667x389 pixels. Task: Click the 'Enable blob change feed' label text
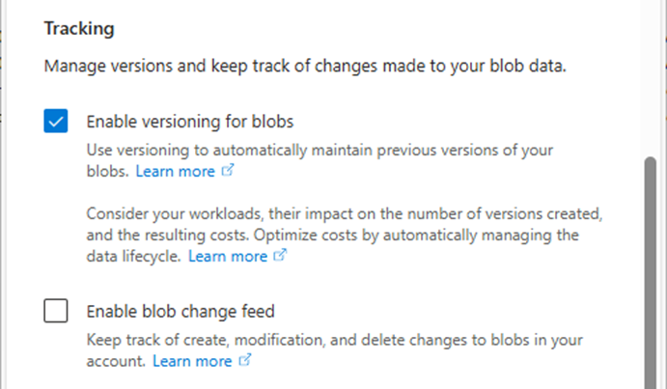coord(181,312)
